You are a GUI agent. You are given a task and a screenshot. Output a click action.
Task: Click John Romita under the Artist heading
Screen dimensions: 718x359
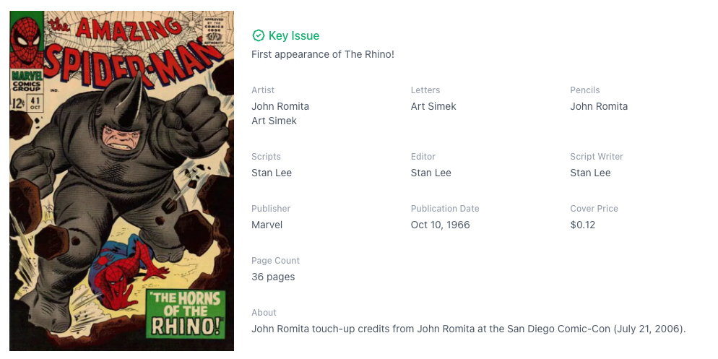[280, 106]
